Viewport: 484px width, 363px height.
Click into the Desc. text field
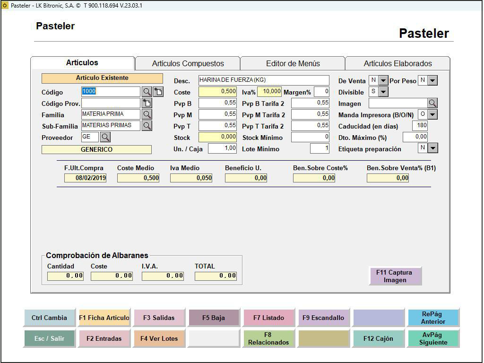point(263,80)
